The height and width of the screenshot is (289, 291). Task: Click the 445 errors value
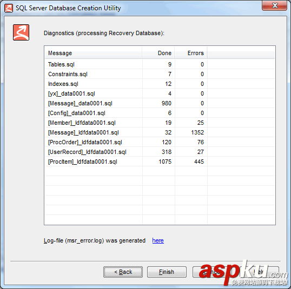[x=199, y=162]
